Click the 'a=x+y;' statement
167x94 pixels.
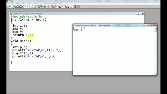(18, 29)
